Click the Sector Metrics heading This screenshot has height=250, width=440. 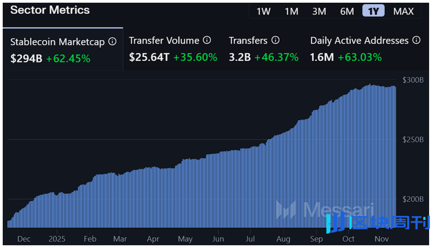pos(50,10)
